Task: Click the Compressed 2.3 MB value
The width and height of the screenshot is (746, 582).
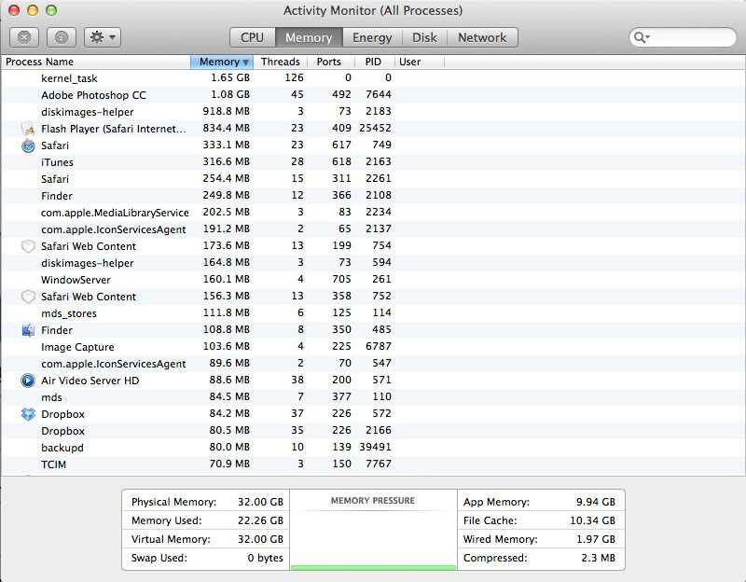Action: coord(598,558)
